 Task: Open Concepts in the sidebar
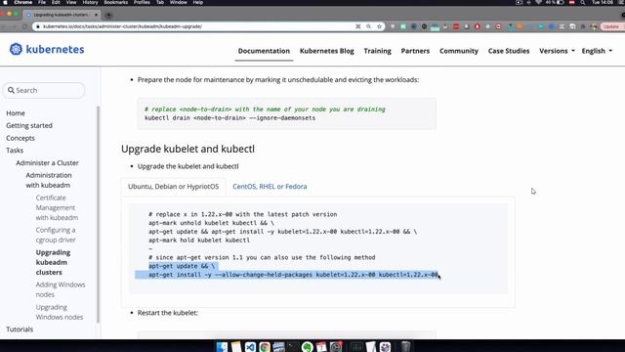tap(21, 138)
